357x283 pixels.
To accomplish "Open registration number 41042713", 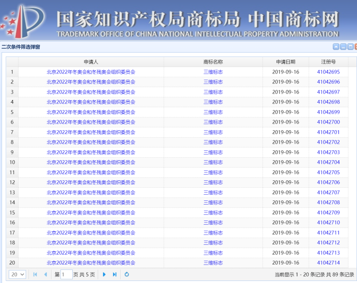I will tap(328, 253).
